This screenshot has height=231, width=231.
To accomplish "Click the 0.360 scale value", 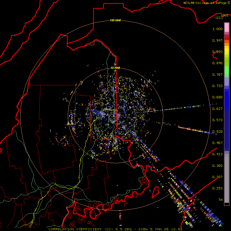I will 217,166.
